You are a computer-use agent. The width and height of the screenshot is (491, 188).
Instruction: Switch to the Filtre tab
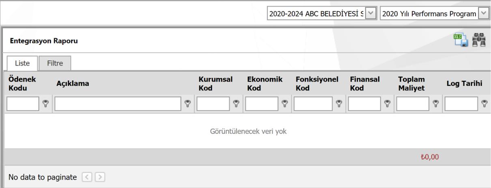pos(55,63)
